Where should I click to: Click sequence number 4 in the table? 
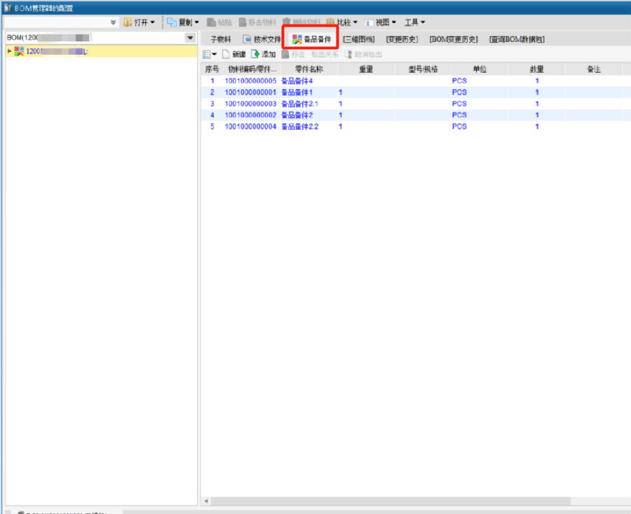(x=212, y=115)
